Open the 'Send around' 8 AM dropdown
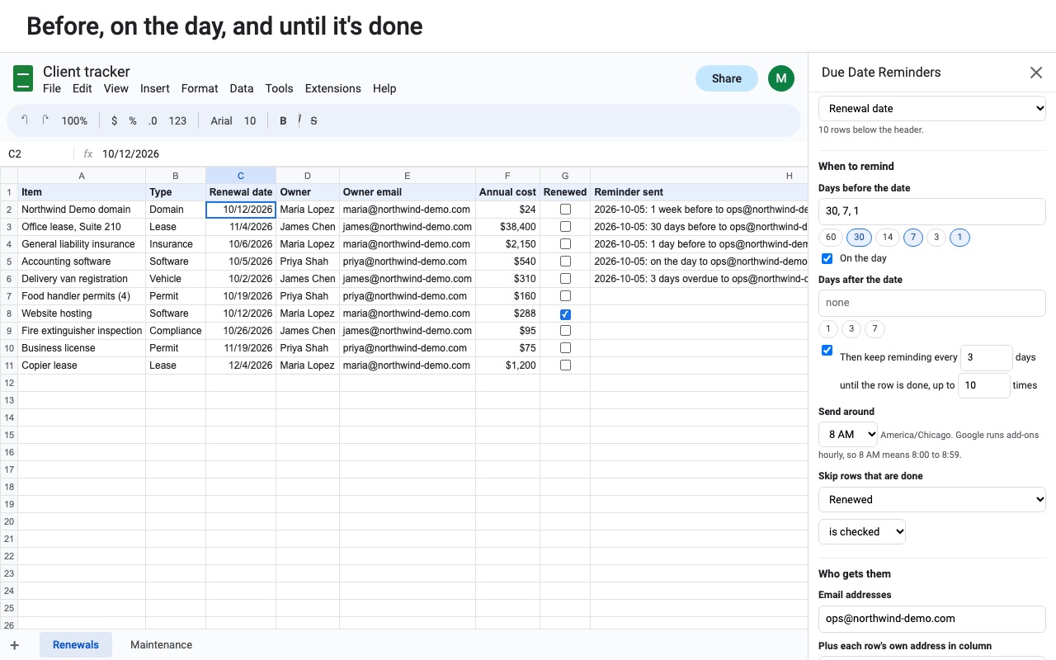Viewport: 1056px width, 660px height. 848,434
